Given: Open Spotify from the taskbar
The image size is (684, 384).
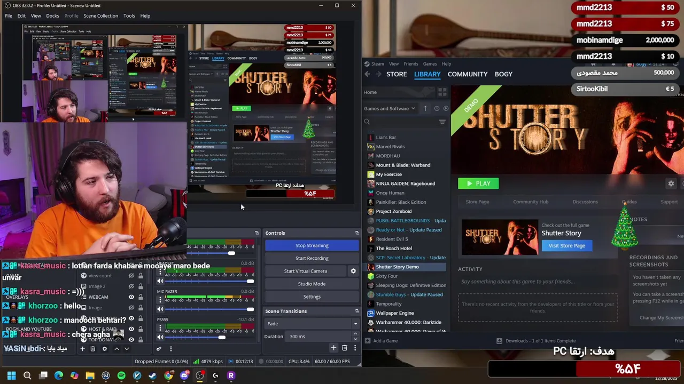Looking at the screenshot, I should [x=121, y=375].
